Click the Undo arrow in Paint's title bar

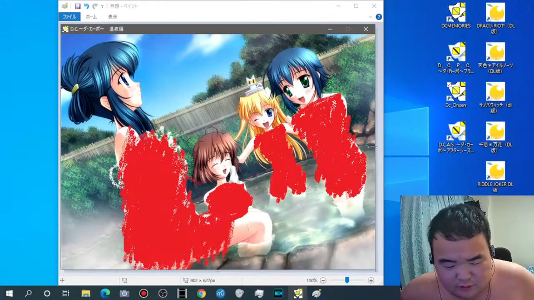point(87,6)
